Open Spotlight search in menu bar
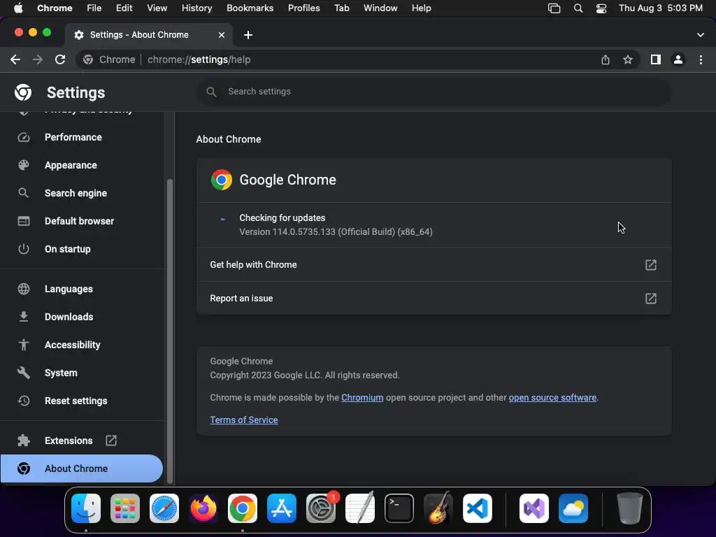 [x=578, y=8]
